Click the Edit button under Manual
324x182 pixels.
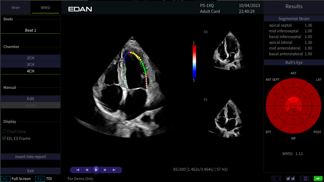point(30,99)
